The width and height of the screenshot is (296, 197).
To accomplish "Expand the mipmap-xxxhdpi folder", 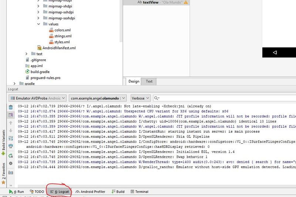I will coord(38,18).
